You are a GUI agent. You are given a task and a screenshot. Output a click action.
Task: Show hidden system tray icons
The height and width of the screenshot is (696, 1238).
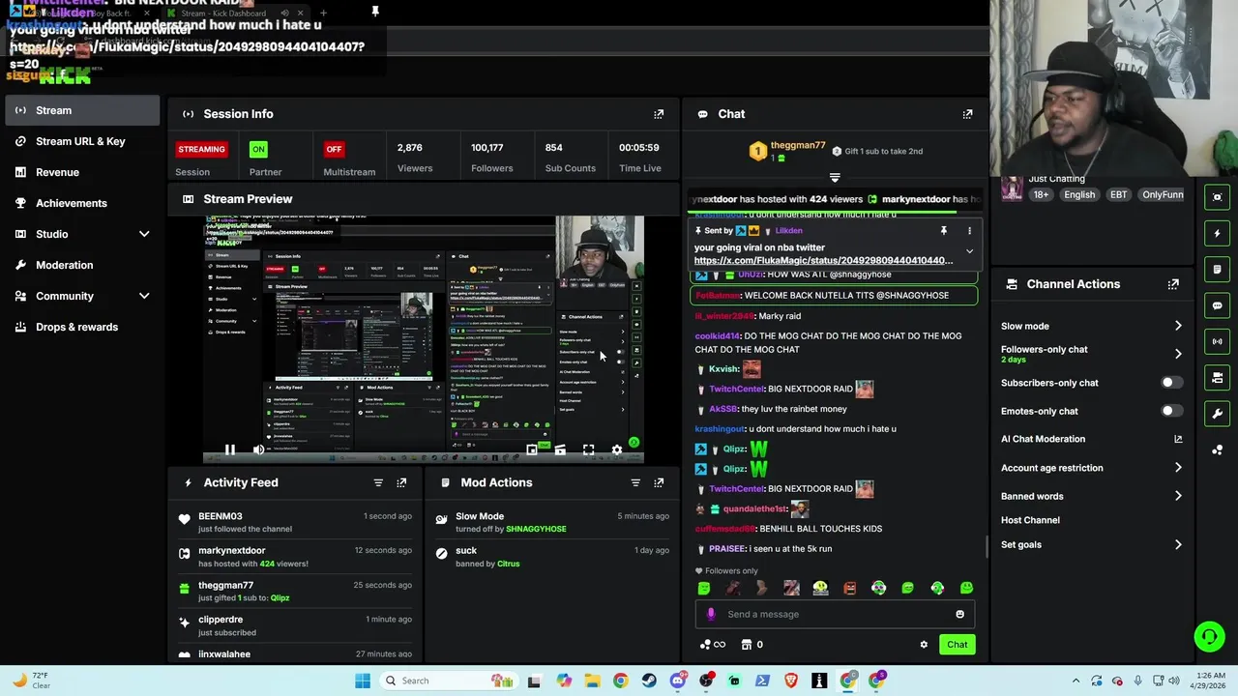point(1076,681)
